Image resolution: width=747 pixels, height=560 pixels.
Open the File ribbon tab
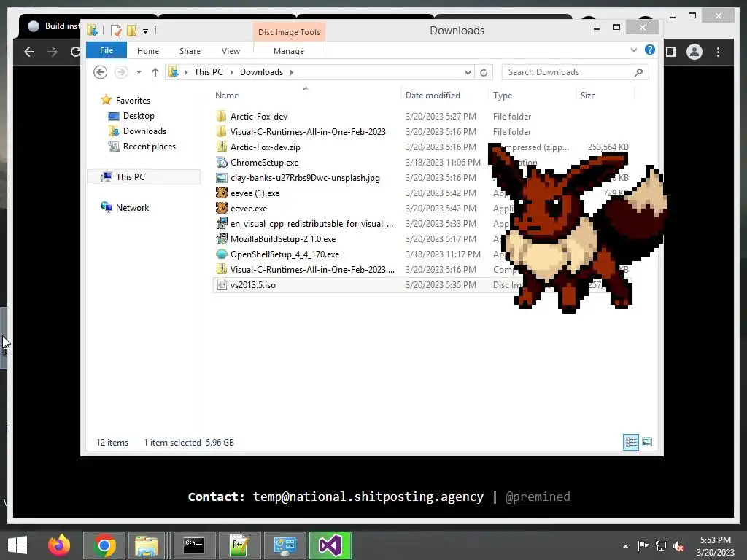[107, 50]
